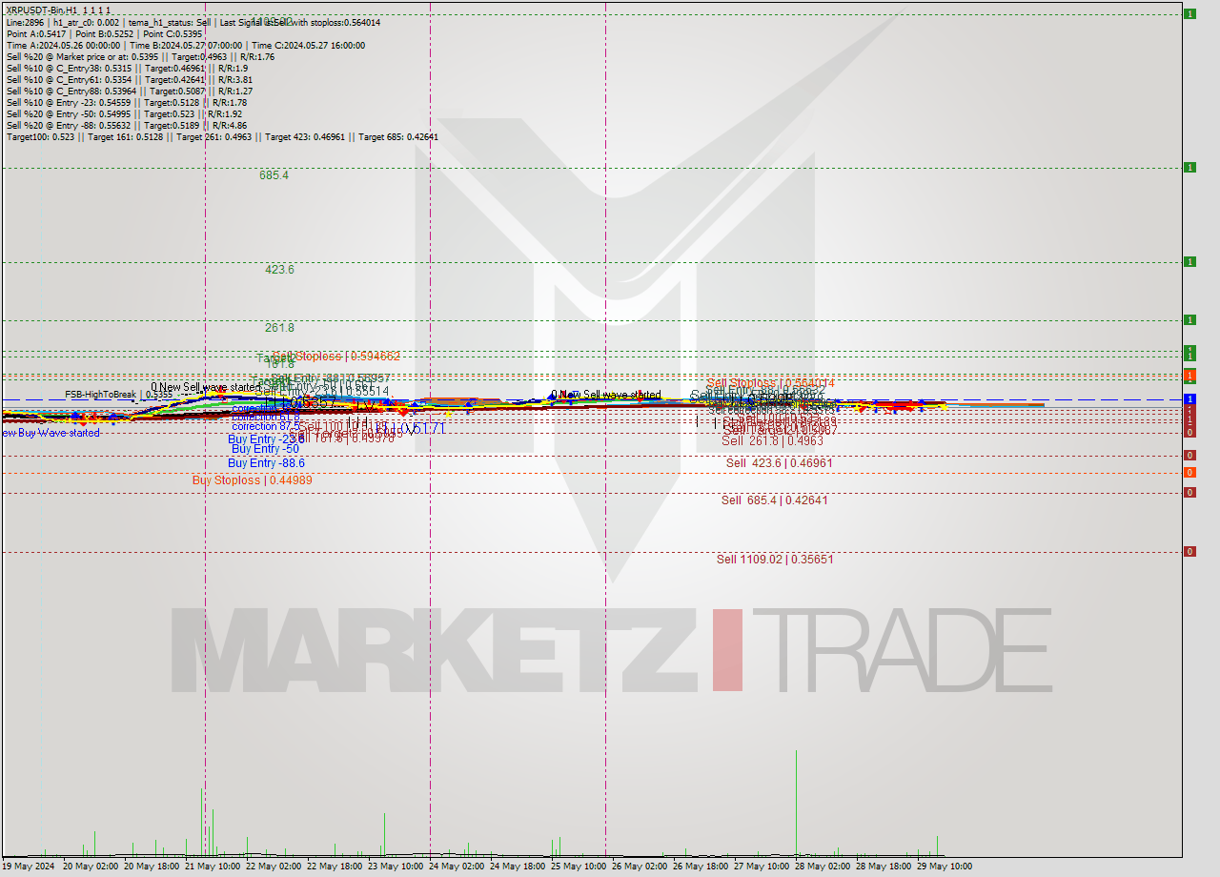Click FSB-HighToBreak | 0.5355 label
The image size is (1220, 877).
pos(119,394)
